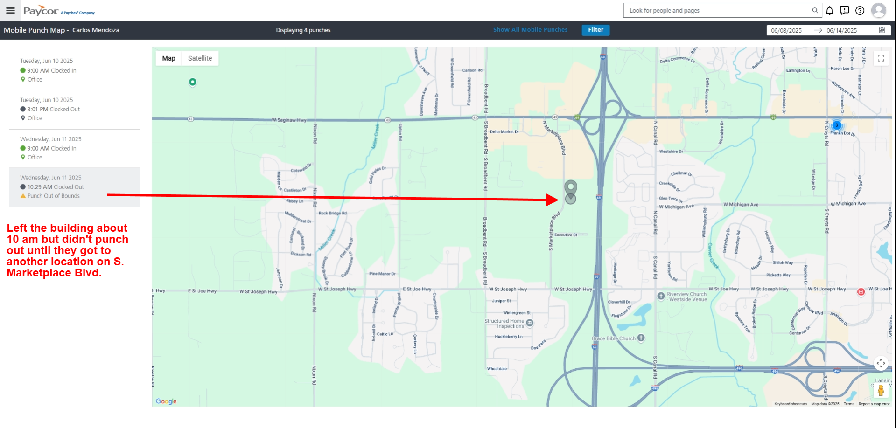Switch to Satellite map view
The image size is (896, 428).
pos(200,58)
